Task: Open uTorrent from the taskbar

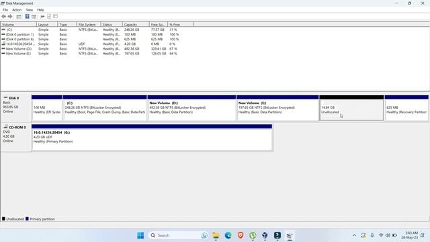Action: tap(253, 235)
